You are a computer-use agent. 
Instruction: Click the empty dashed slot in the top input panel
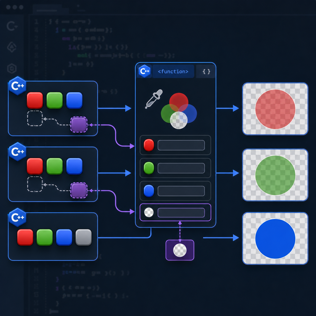35,118
